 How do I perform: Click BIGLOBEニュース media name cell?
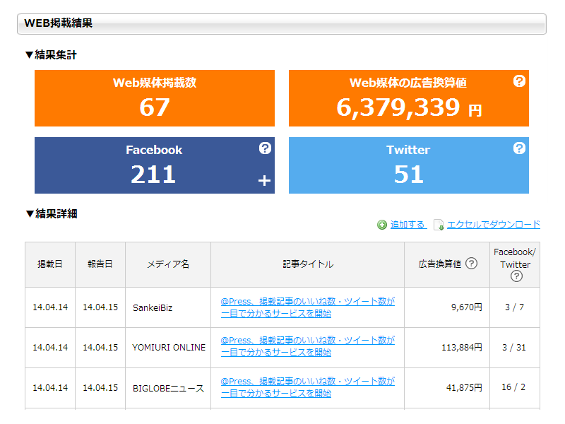(x=168, y=388)
